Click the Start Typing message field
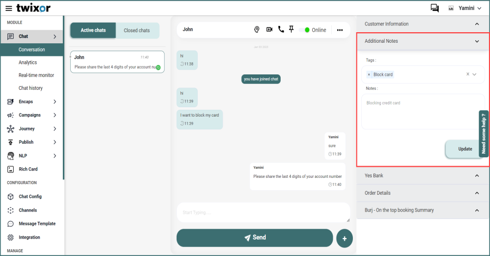 point(263,213)
